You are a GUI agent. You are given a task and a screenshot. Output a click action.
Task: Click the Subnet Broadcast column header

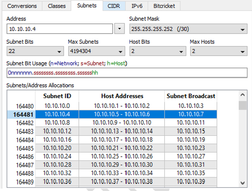point(191,96)
